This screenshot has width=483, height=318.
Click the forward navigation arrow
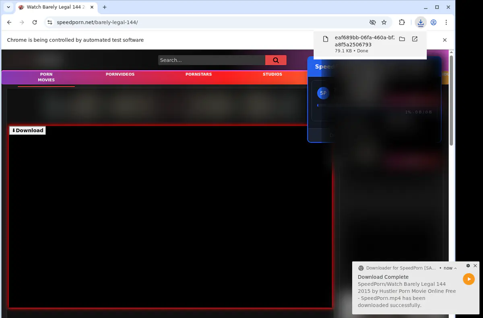click(22, 23)
